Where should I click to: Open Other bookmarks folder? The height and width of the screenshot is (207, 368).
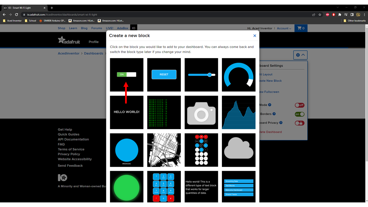click(355, 21)
